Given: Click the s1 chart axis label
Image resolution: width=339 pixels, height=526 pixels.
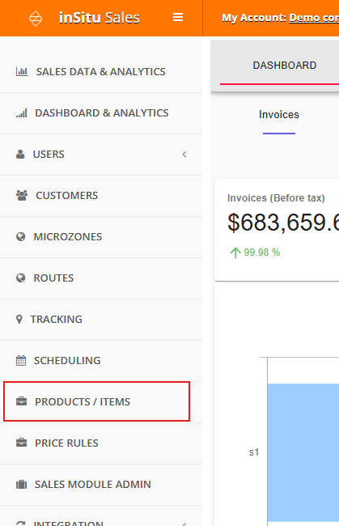Looking at the screenshot, I should (254, 452).
